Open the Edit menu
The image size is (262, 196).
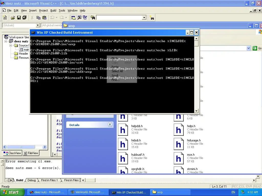(x=16, y=10)
